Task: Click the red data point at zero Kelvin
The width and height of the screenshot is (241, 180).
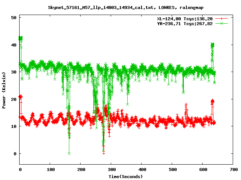Action: (104, 153)
